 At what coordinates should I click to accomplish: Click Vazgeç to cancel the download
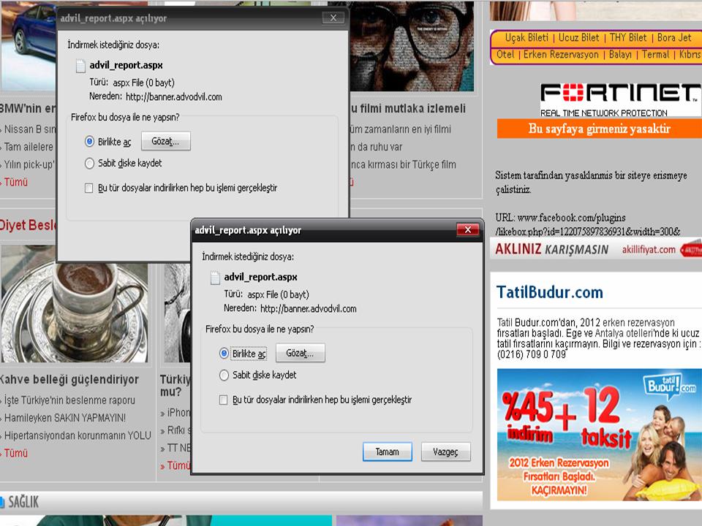coord(445,452)
